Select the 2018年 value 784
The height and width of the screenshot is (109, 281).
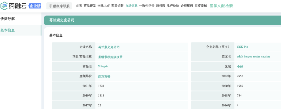point(239,95)
